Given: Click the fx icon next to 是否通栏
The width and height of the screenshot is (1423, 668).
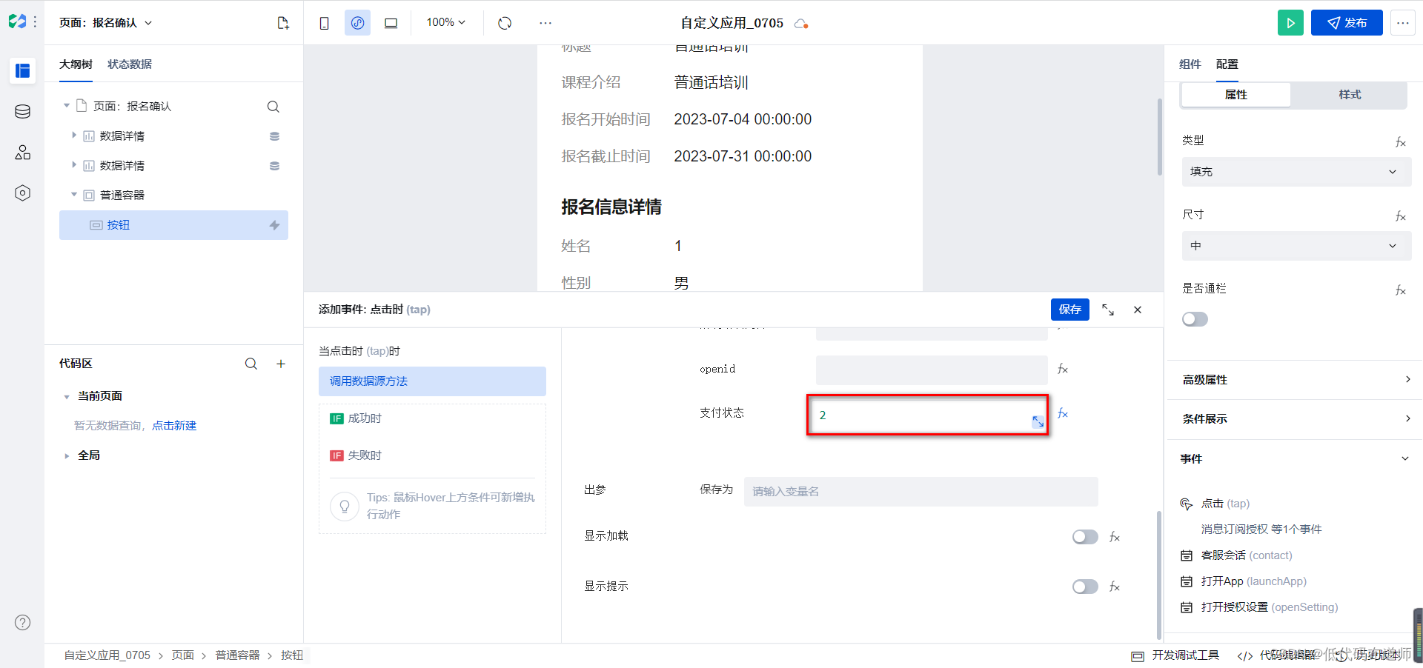Looking at the screenshot, I should click(1401, 290).
